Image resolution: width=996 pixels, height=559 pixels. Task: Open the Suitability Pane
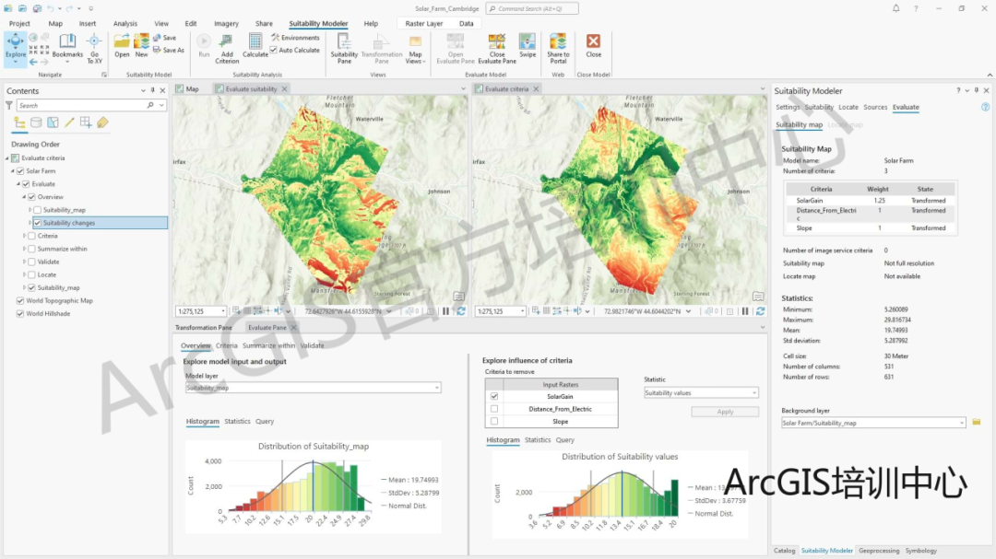(344, 48)
